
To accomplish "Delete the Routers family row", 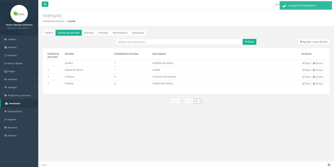I will [x=318, y=63].
